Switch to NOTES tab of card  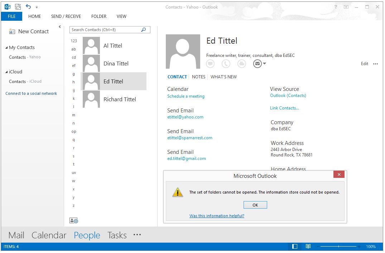(x=199, y=77)
